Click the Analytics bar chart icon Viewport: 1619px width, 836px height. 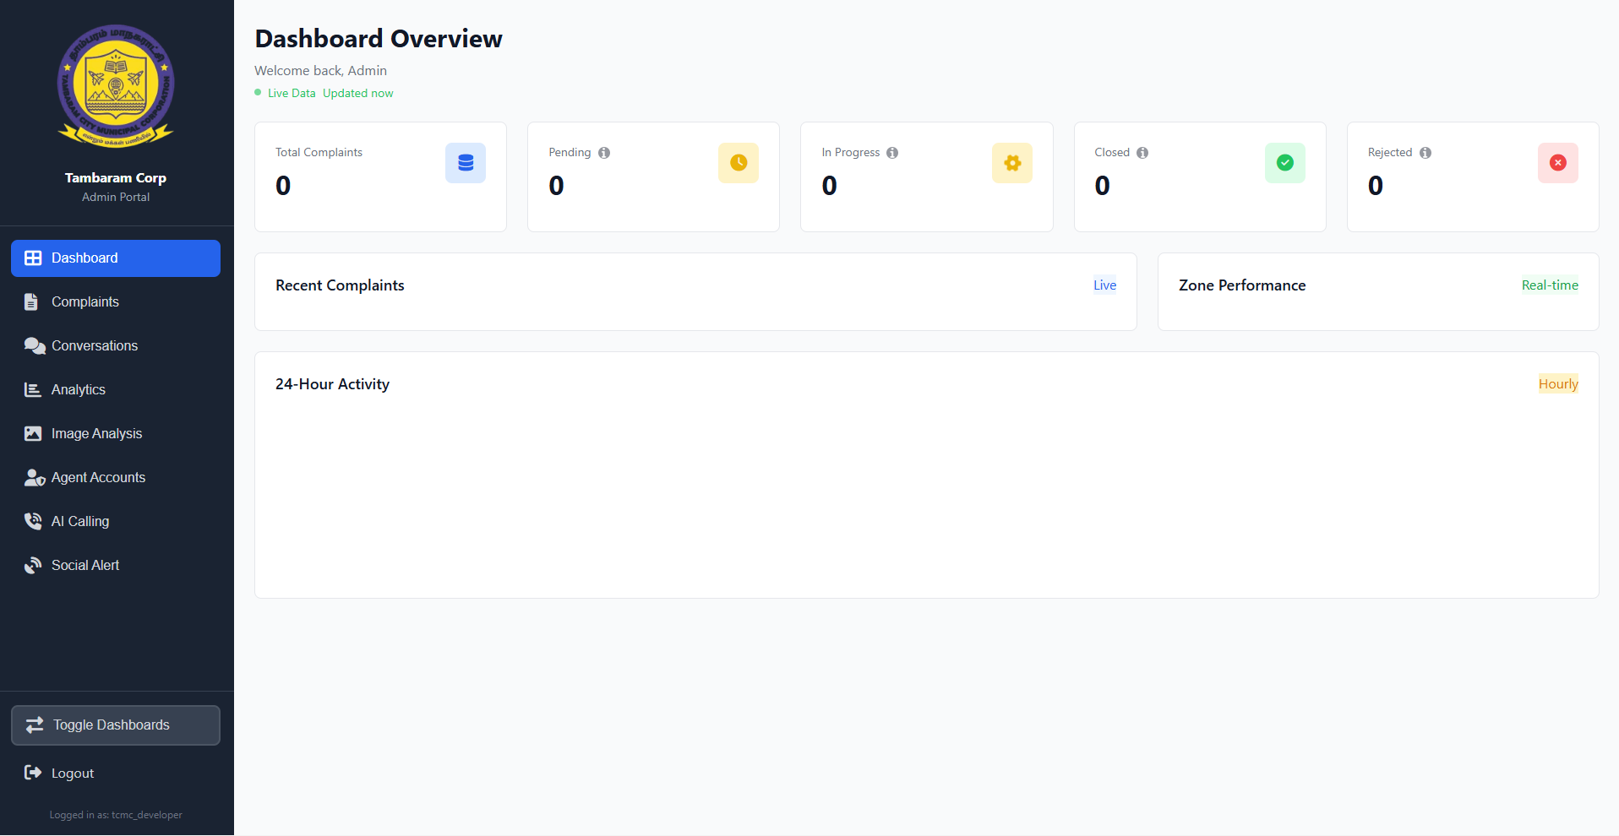[33, 390]
